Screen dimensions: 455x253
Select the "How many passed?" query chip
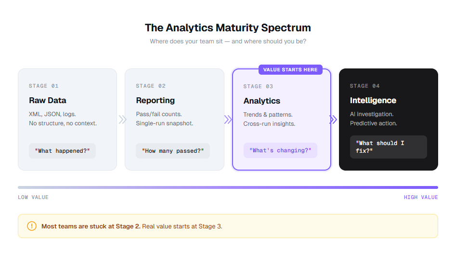172,151
